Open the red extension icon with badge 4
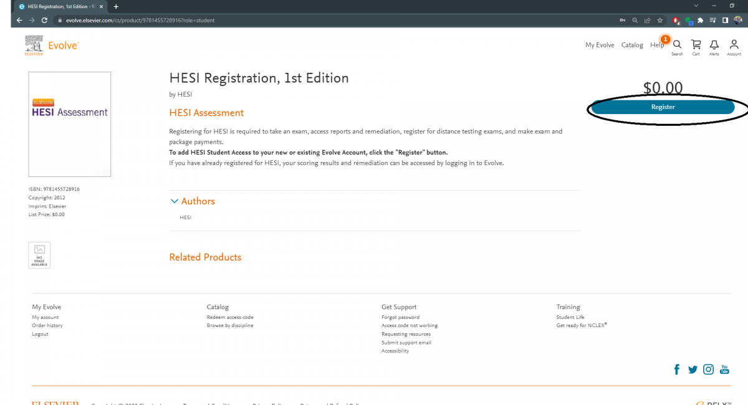 pos(676,21)
